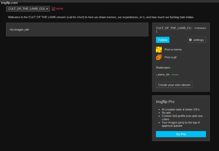Viewport: 219px width, 151px height.
Task: Click 'Custom 6x6 profile icon' bullet
Action: click(x=182, y=118)
